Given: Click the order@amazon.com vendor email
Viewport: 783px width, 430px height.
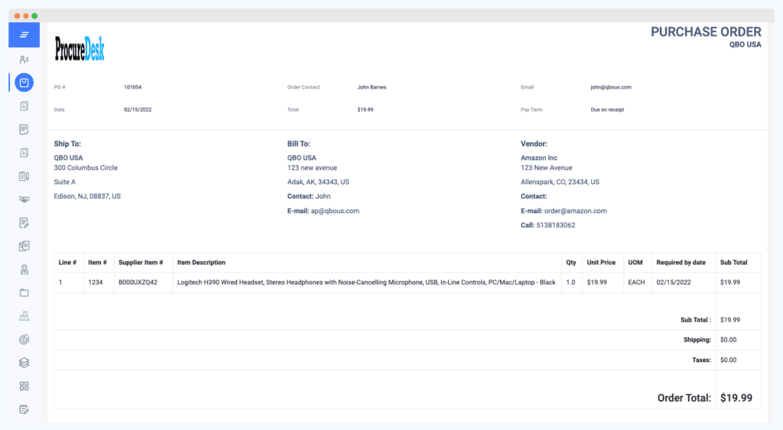Looking at the screenshot, I should (575, 211).
